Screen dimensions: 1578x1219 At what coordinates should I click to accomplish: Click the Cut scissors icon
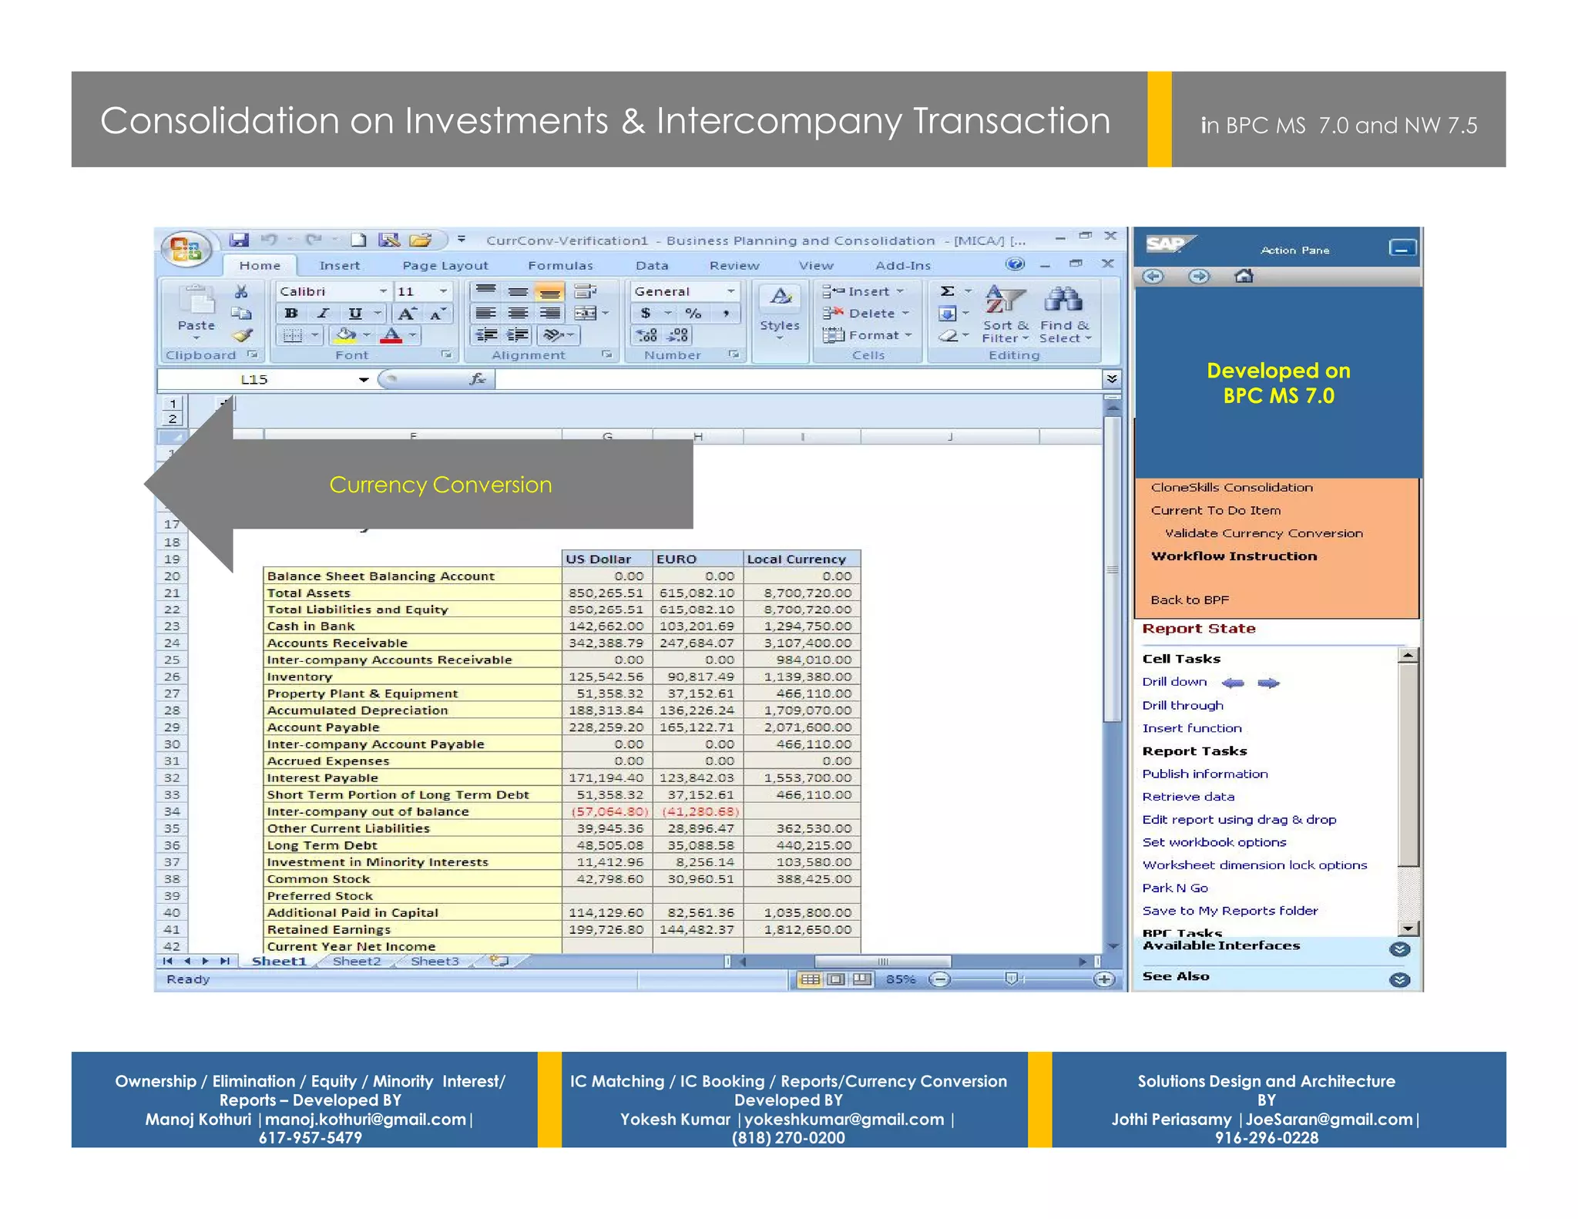241,291
